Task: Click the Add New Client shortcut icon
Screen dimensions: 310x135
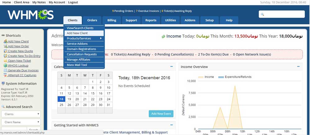Action: coord(5,41)
